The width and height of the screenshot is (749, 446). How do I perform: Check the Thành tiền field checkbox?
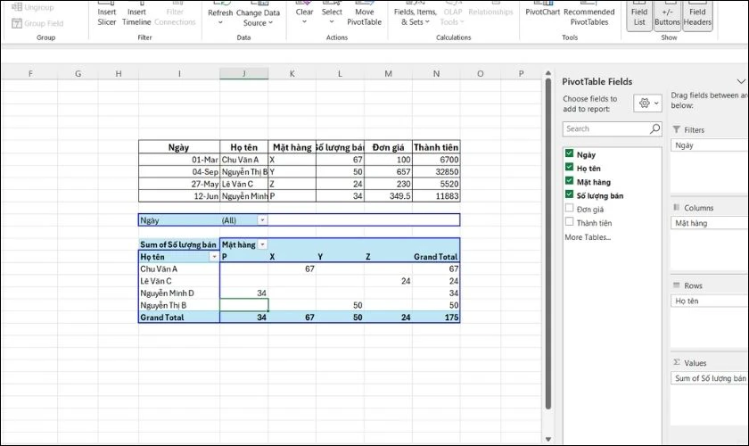coord(569,222)
